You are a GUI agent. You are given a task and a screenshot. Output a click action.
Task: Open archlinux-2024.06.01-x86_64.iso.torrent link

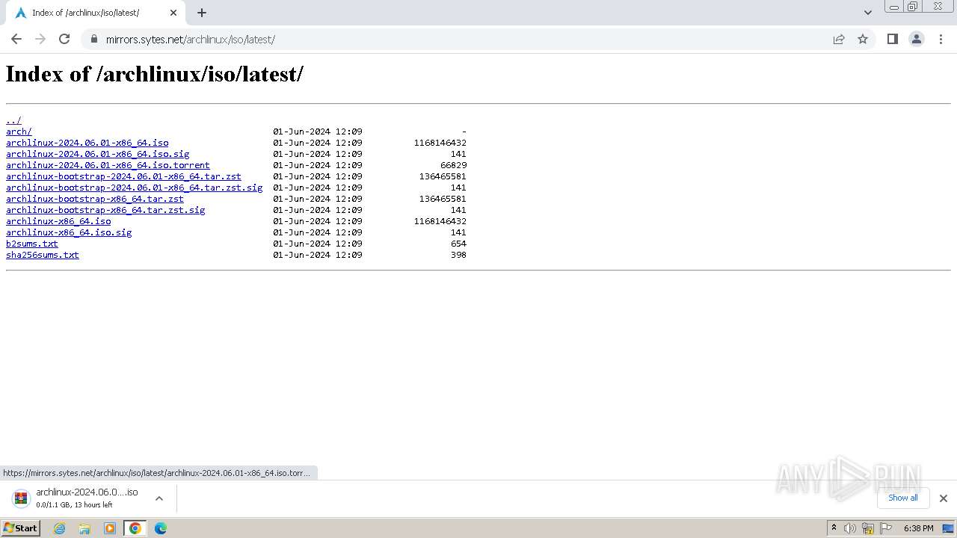pos(108,165)
